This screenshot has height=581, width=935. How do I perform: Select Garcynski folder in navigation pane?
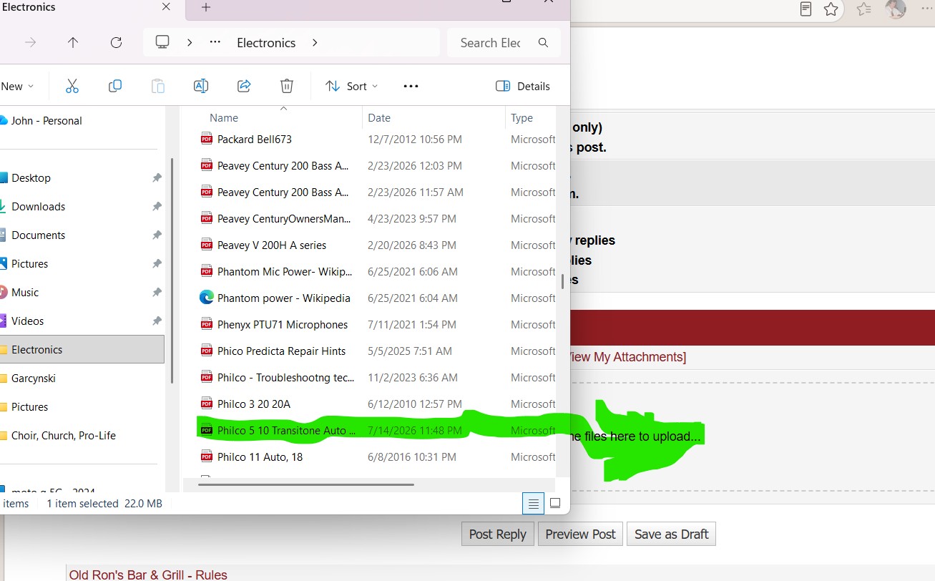click(x=34, y=378)
